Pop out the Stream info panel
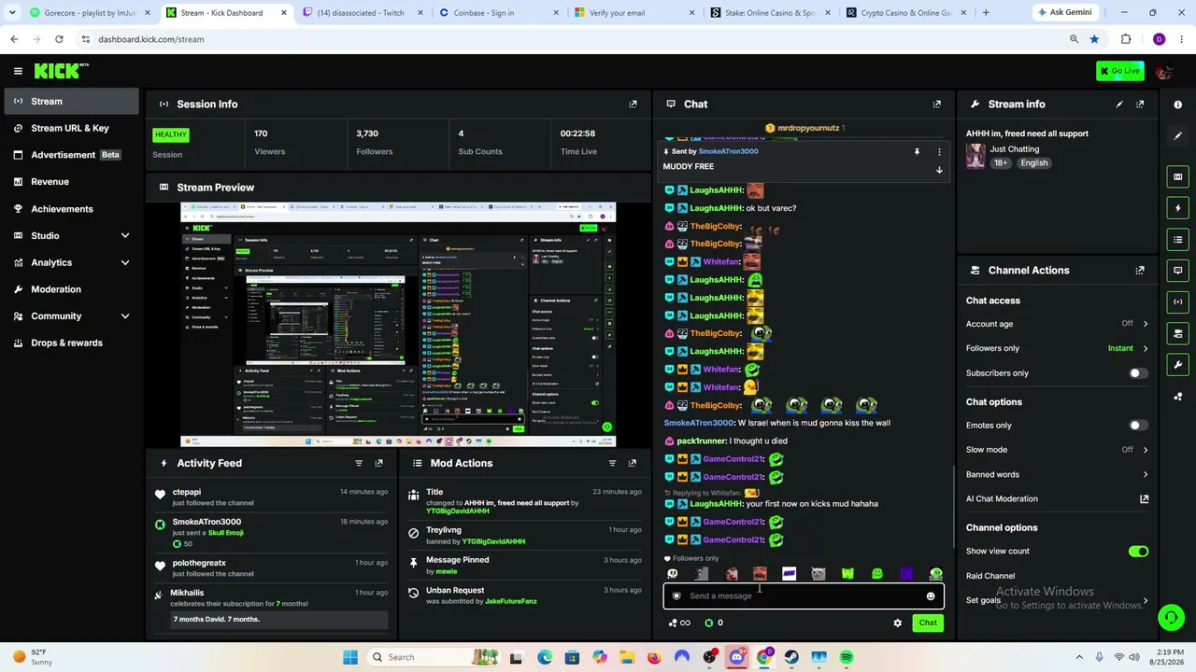 coord(1140,105)
